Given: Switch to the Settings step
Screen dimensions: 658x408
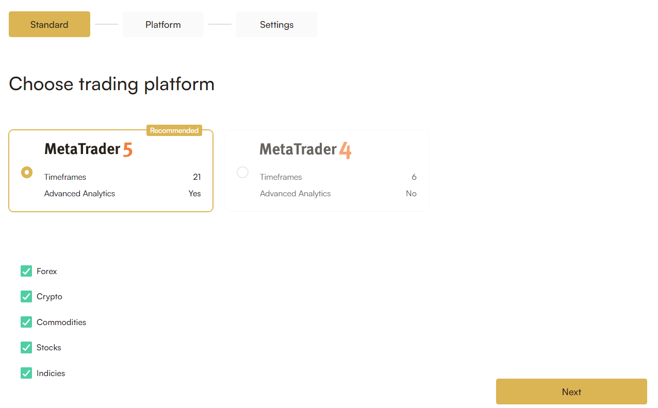Looking at the screenshot, I should 277,24.
